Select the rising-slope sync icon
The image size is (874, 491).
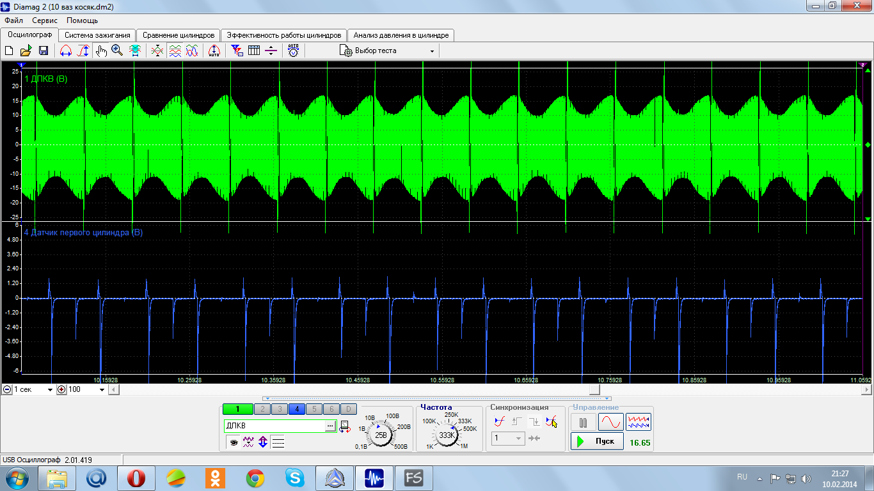pos(500,422)
